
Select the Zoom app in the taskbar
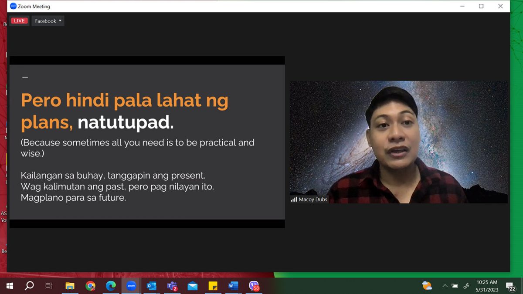131,286
